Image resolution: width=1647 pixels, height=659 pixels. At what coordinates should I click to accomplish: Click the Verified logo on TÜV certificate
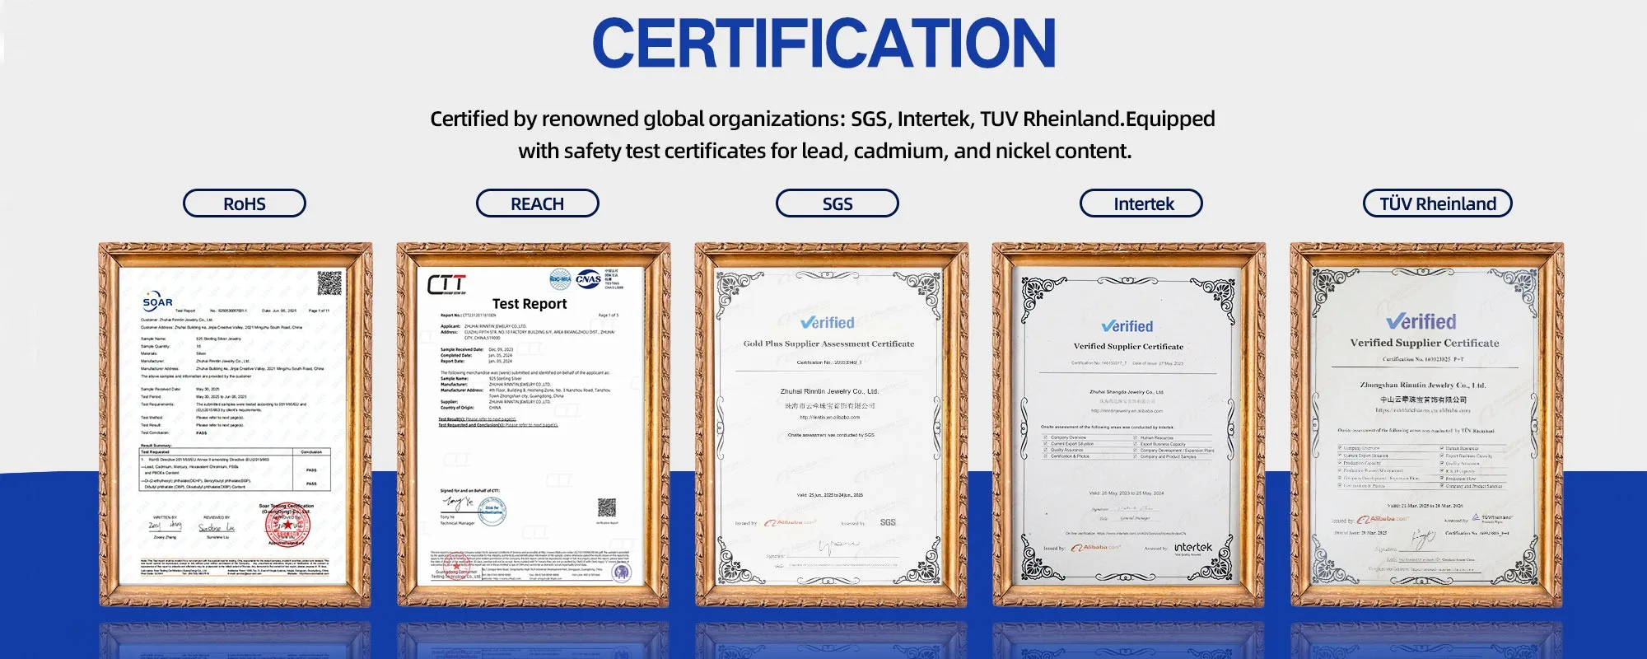1421,321
